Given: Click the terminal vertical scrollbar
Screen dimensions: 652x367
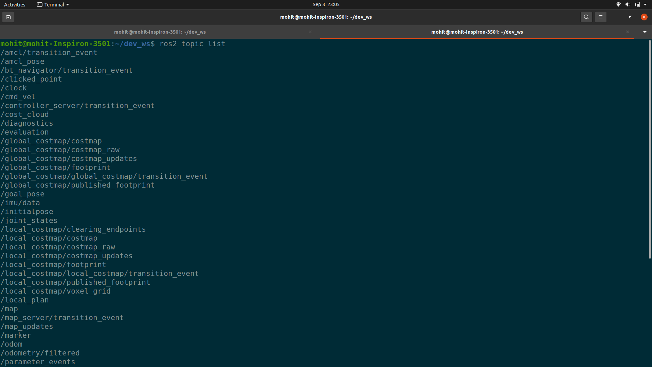Looking at the screenshot, I should pyautogui.click(x=650, y=150).
